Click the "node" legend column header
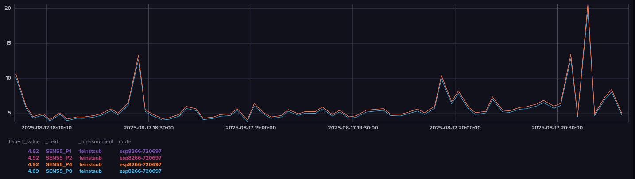Viewport: 635px width, 179px height. 124,141
